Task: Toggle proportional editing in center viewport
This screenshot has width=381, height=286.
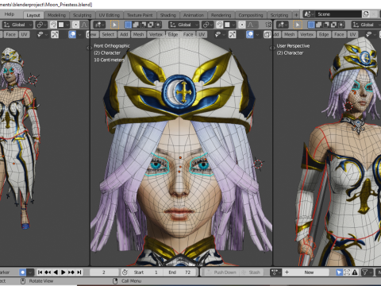Action: tap(242, 25)
